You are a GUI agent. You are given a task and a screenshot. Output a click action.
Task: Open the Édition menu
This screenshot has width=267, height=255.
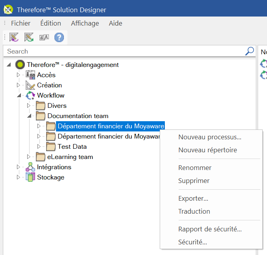(x=50, y=23)
